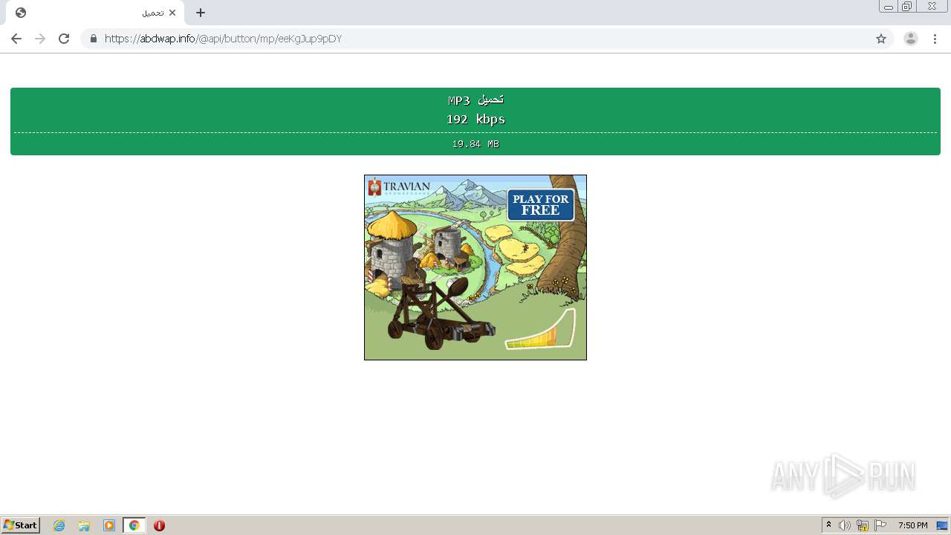Switch to the Chrome taskbar button

coord(134,525)
